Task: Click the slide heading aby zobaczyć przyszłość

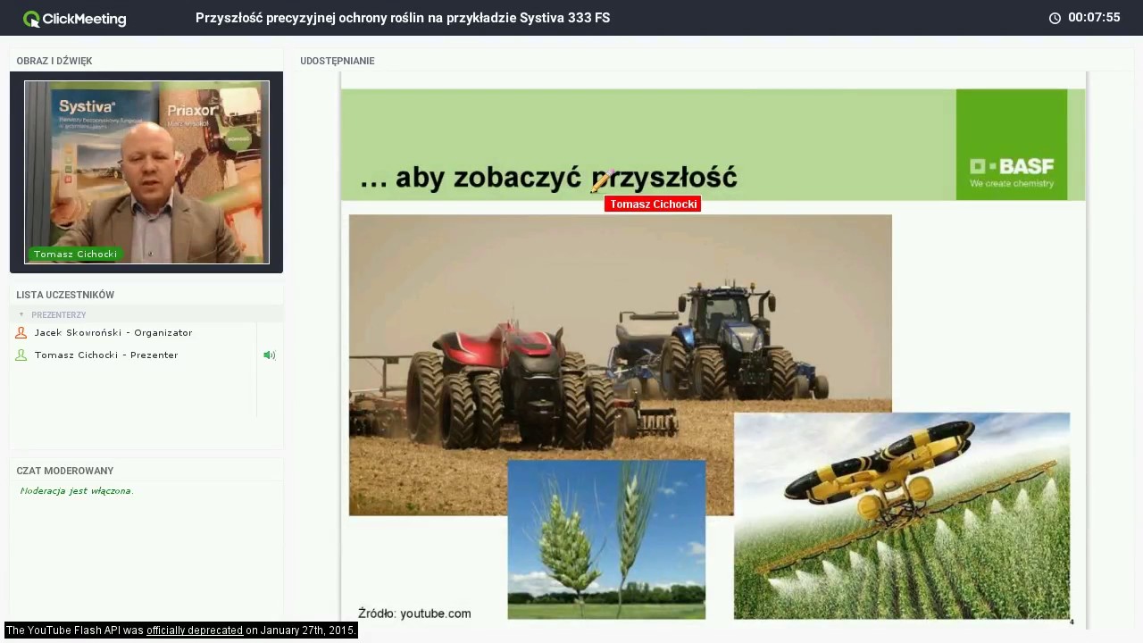Action: pyautogui.click(x=549, y=178)
